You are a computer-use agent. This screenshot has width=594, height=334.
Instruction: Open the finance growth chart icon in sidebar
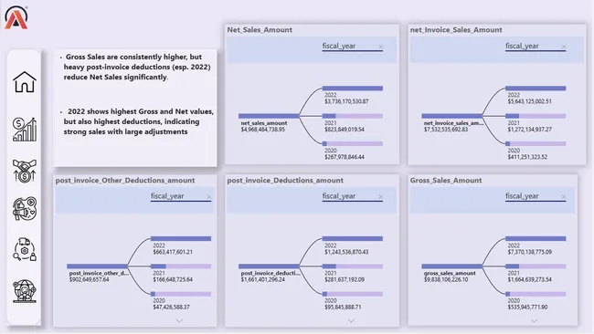[25, 130]
